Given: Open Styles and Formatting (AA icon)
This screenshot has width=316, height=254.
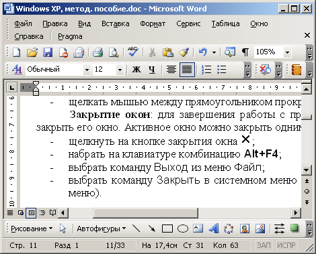Looking at the screenshot, I should pyautogui.click(x=17, y=70).
